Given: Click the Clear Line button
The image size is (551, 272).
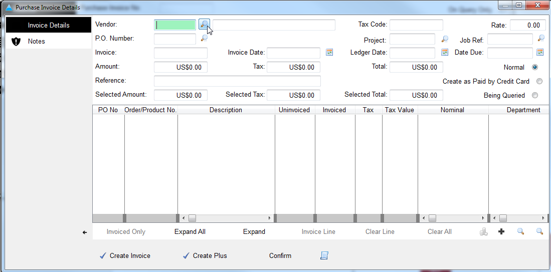Looking at the screenshot, I should coord(380,231).
